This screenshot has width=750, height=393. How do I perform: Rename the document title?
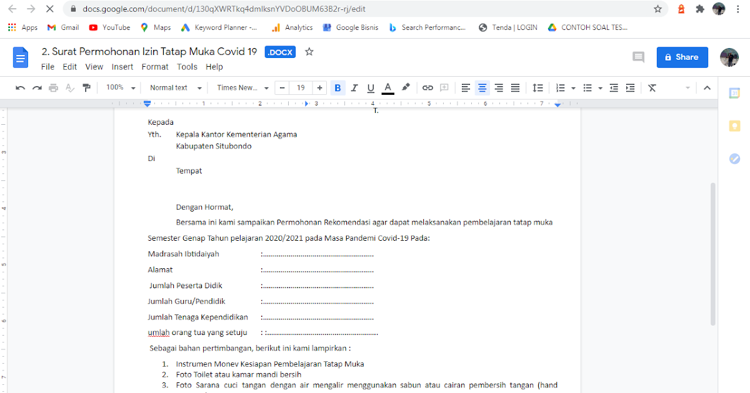(149, 52)
